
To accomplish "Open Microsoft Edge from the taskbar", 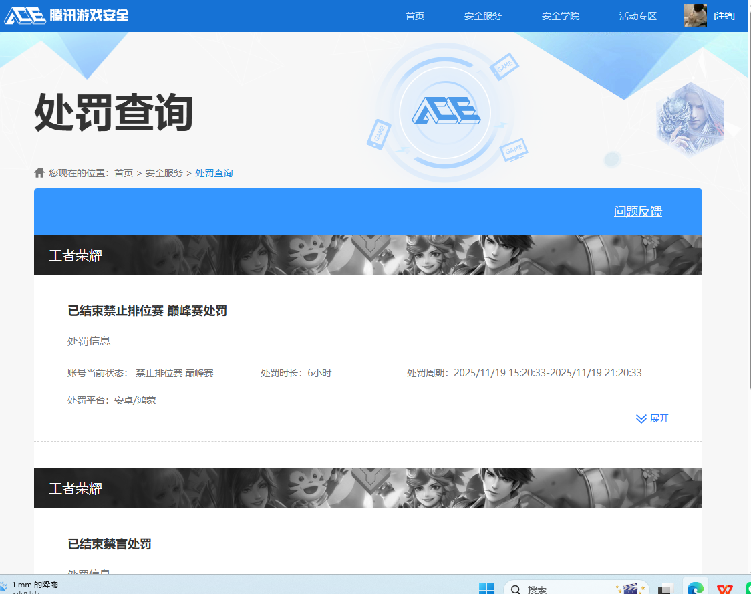I will 696,589.
